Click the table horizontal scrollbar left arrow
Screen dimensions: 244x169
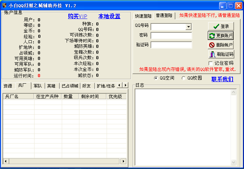click(x=6, y=161)
